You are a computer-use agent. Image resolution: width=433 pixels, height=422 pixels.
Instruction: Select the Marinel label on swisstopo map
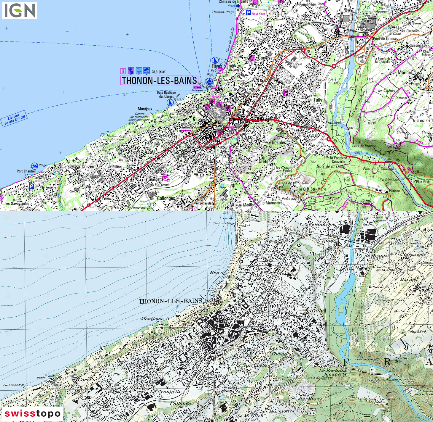click(409, 279)
